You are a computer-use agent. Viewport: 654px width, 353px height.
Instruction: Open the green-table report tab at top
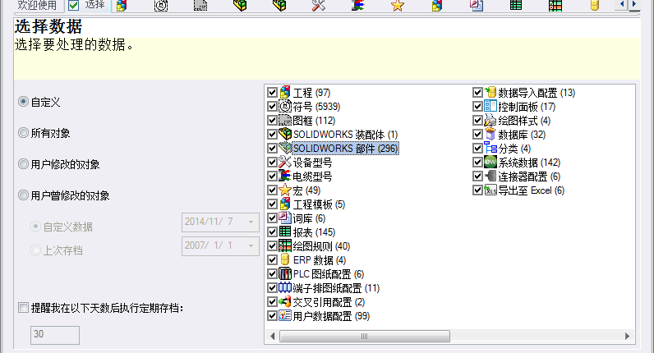tap(516, 5)
